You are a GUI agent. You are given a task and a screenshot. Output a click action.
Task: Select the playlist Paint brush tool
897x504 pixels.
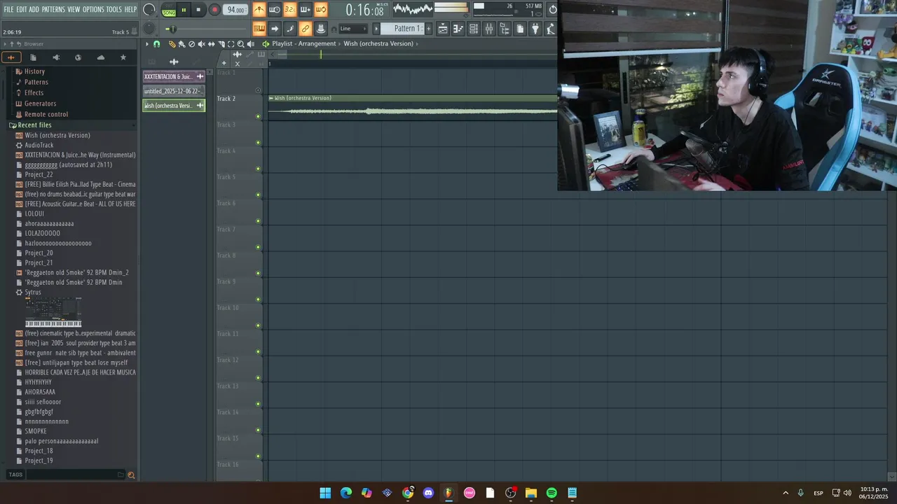182,44
